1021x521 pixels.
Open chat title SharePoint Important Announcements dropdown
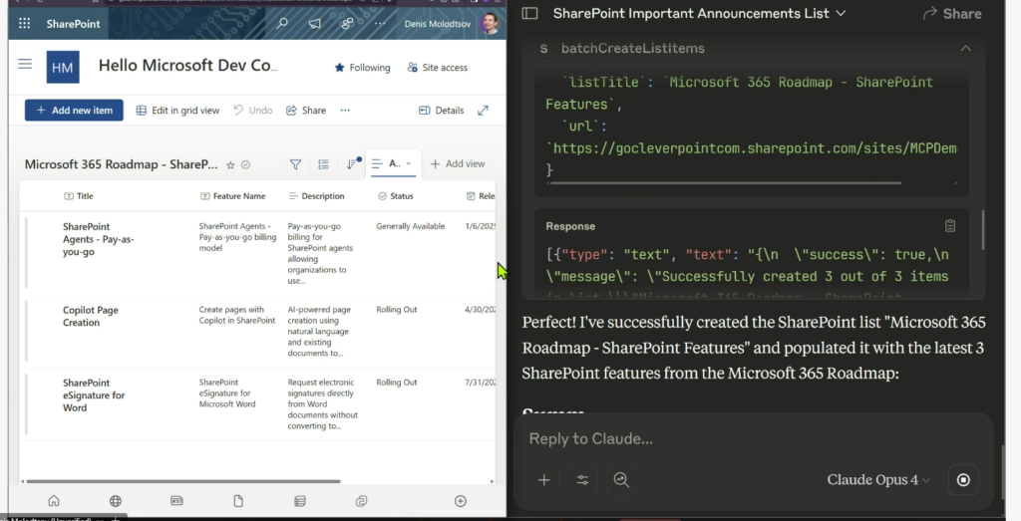(699, 13)
